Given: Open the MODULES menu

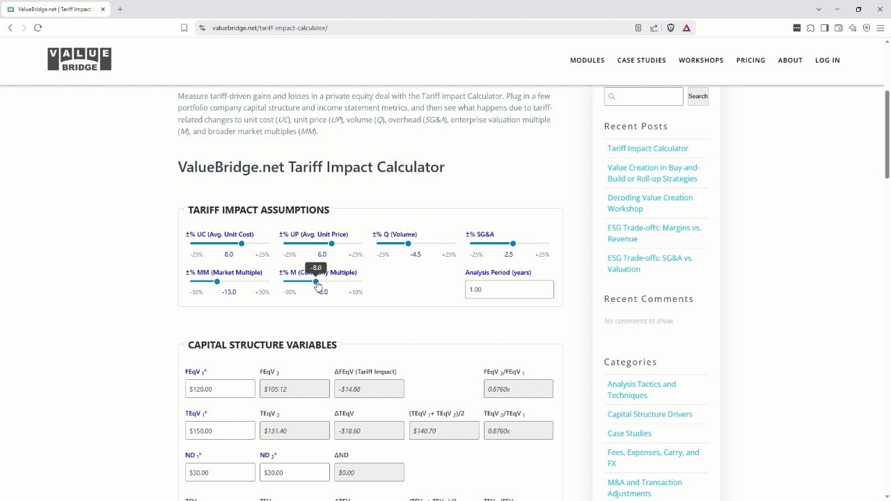Looking at the screenshot, I should tap(588, 61).
